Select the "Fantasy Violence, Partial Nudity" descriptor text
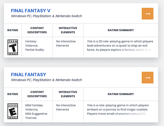Screen dimensions: 164x126 coord(35,45)
